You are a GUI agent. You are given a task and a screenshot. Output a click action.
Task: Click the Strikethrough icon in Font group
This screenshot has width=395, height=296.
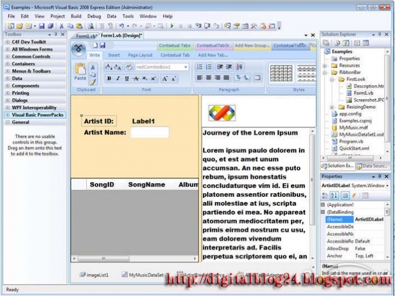click(x=136, y=78)
